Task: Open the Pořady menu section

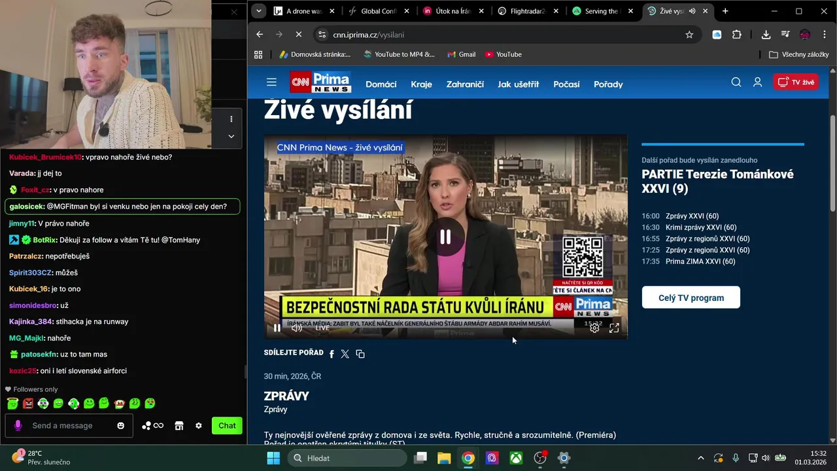Action: tap(608, 84)
